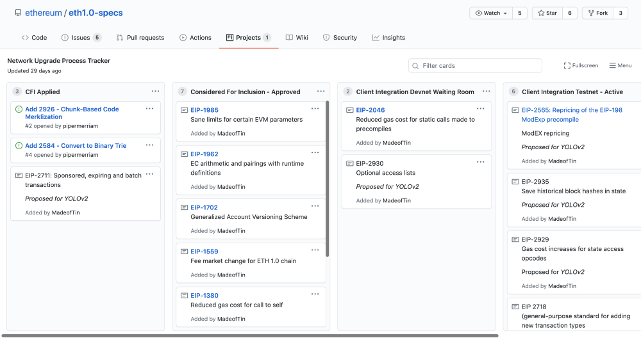Open options for Add 2584 card

[x=149, y=145]
